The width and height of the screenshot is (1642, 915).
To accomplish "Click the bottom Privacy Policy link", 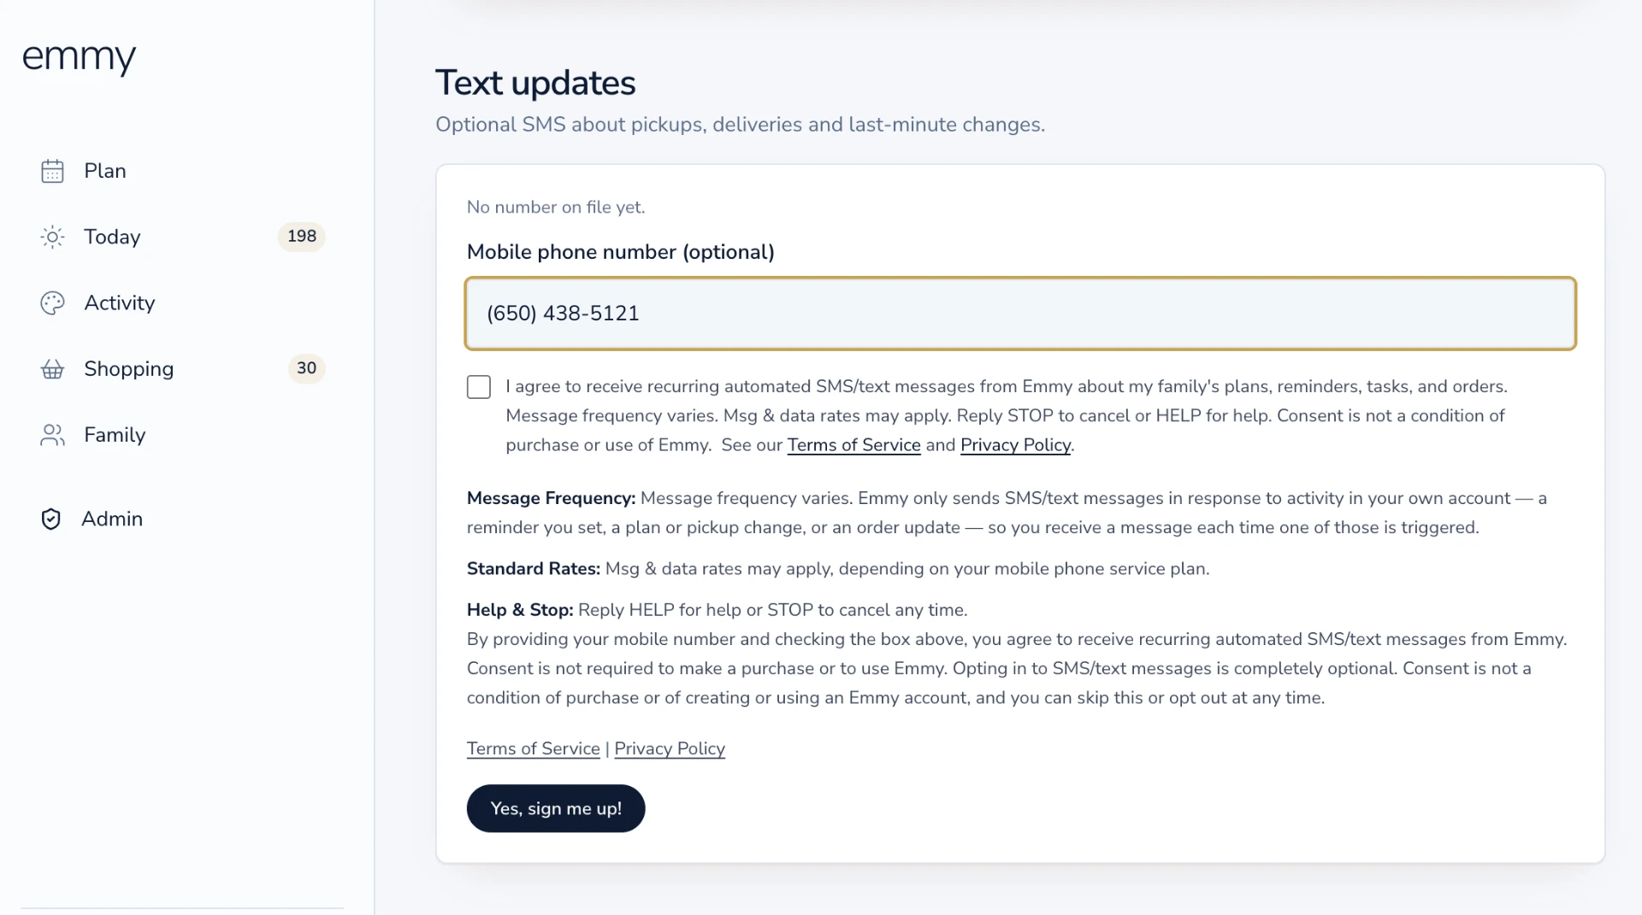I will [670, 748].
